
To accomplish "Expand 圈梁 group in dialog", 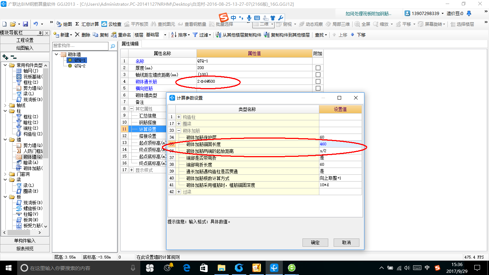I will pos(179,124).
